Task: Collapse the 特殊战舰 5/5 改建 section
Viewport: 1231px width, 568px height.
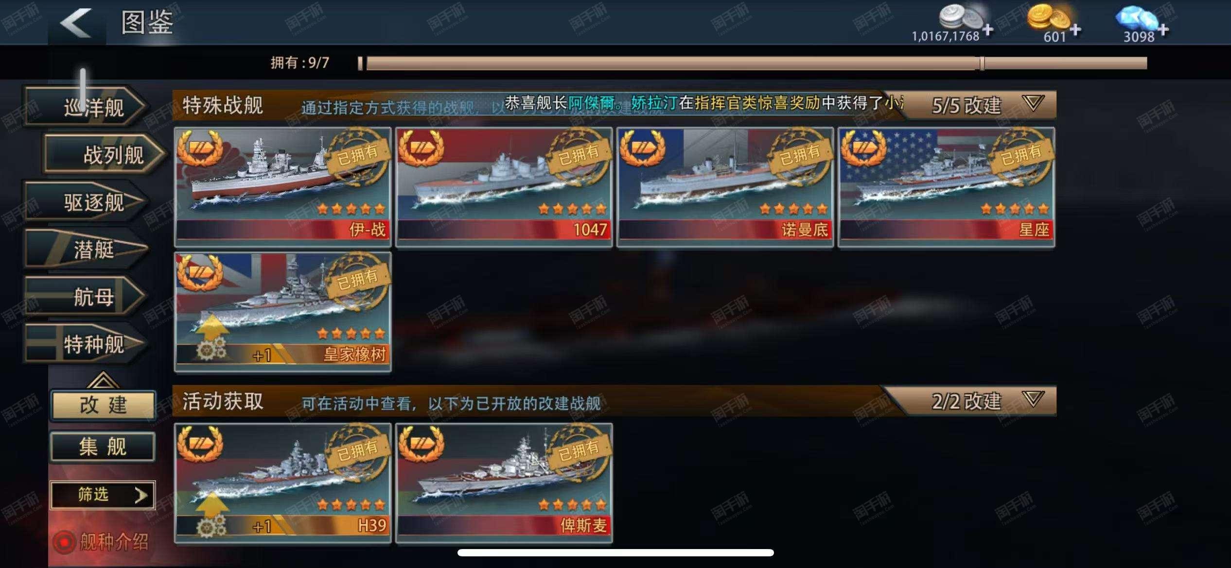Action: [1033, 103]
